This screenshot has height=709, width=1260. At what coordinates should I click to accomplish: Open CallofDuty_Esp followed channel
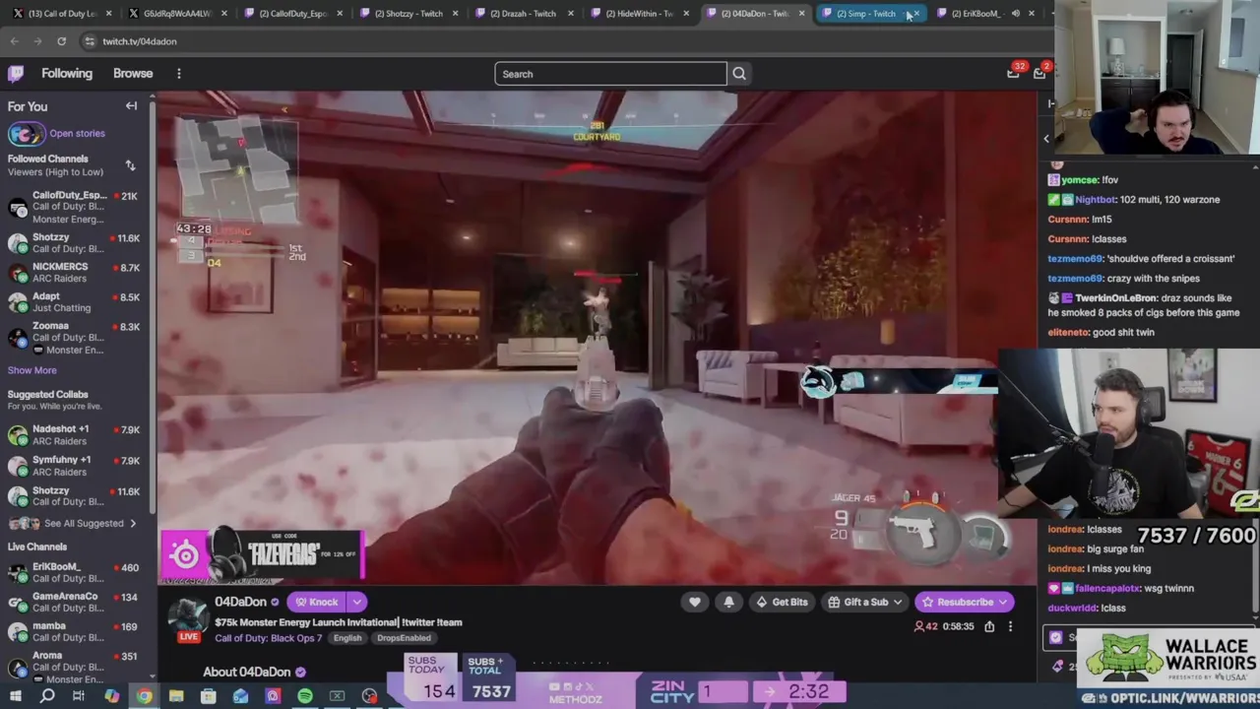(x=75, y=207)
